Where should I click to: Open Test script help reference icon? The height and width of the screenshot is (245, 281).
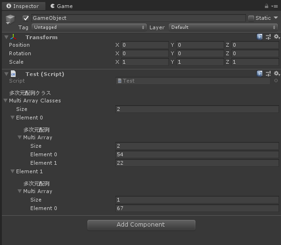click(259, 74)
